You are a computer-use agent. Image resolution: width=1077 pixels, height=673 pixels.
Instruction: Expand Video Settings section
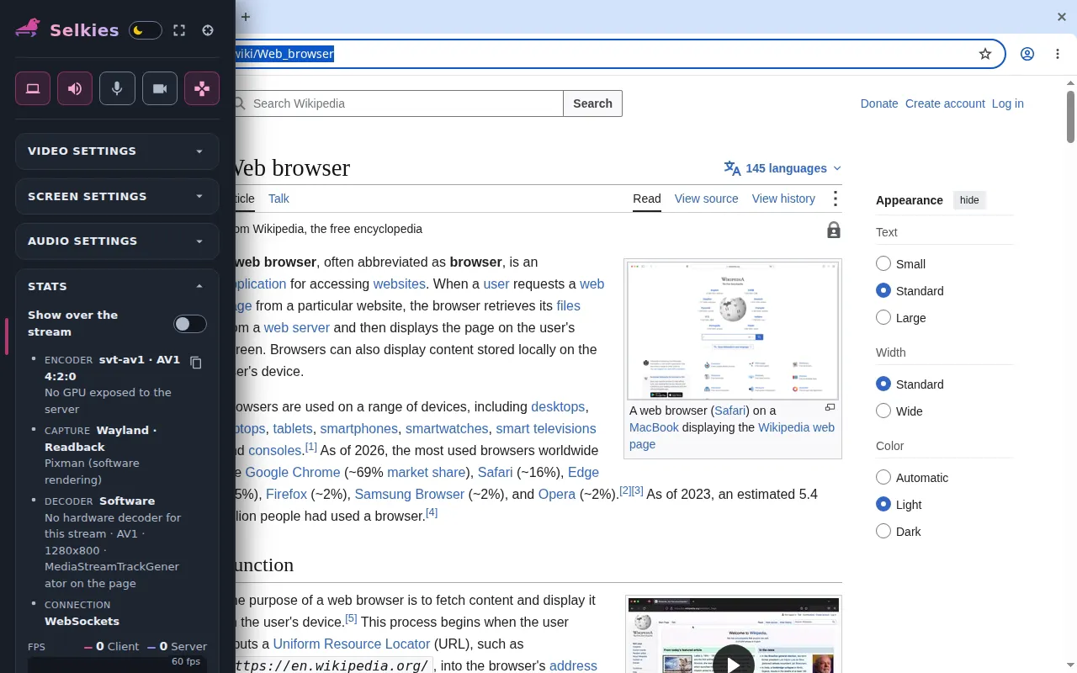[x=117, y=151]
